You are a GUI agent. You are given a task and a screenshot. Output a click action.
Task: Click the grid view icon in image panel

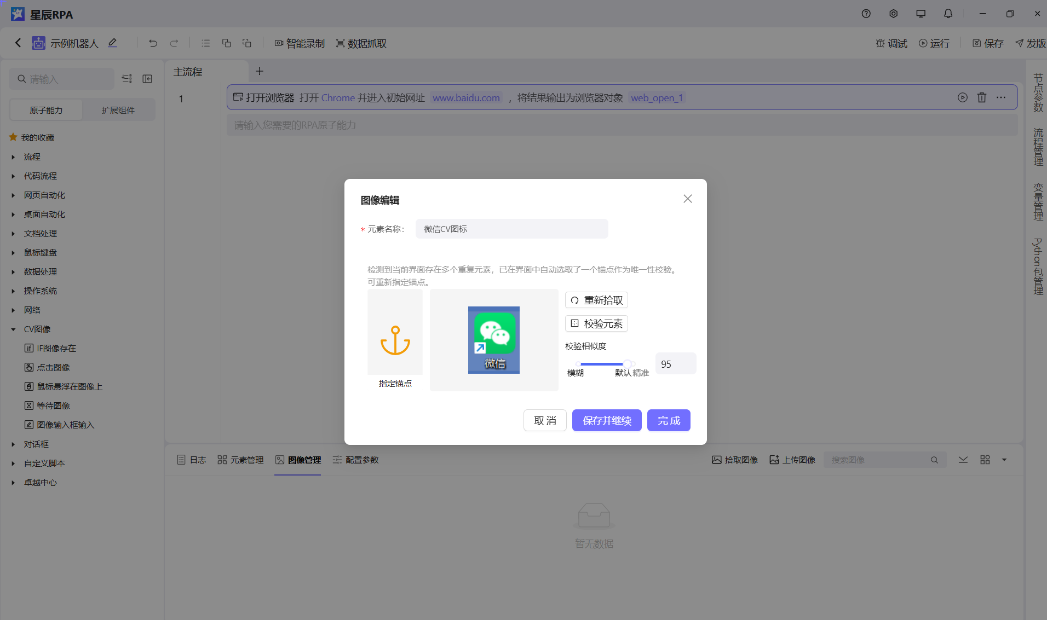pyautogui.click(x=985, y=460)
